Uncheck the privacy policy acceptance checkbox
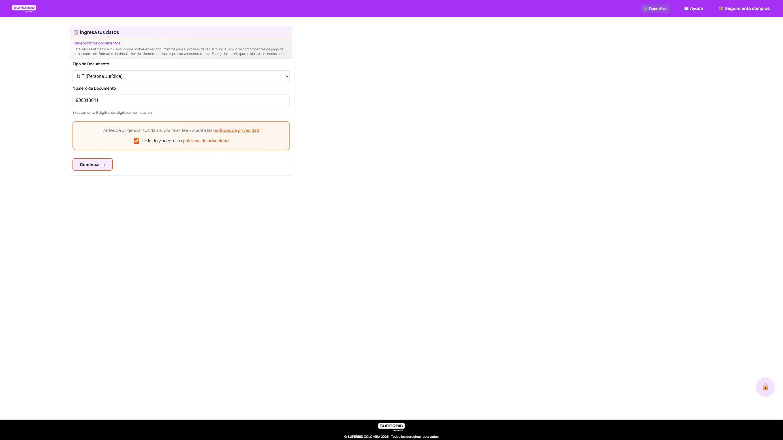This screenshot has height=440, width=783. 136,141
